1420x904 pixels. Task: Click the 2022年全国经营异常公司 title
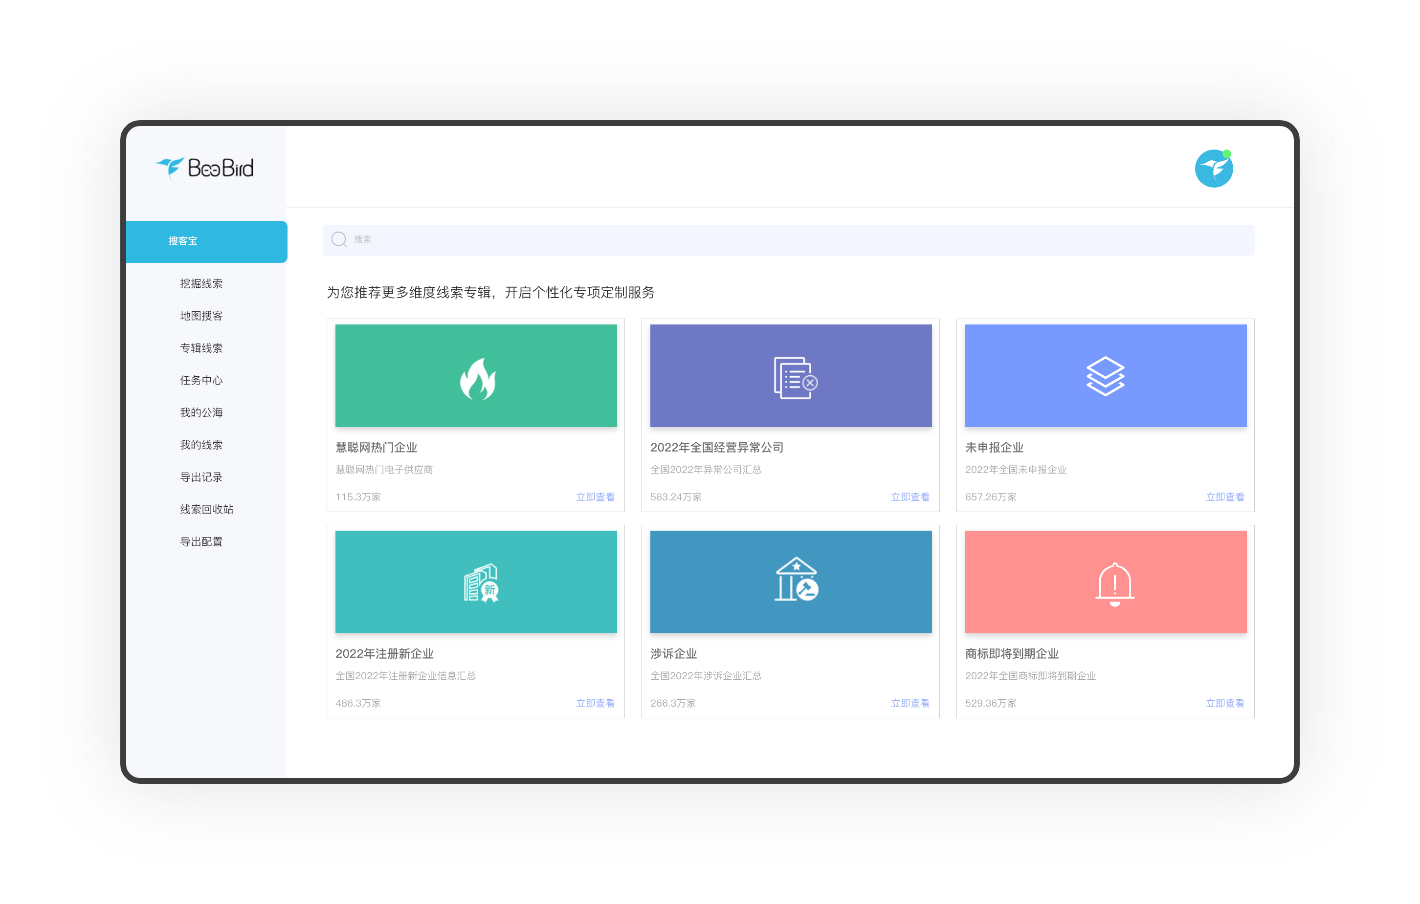(716, 447)
